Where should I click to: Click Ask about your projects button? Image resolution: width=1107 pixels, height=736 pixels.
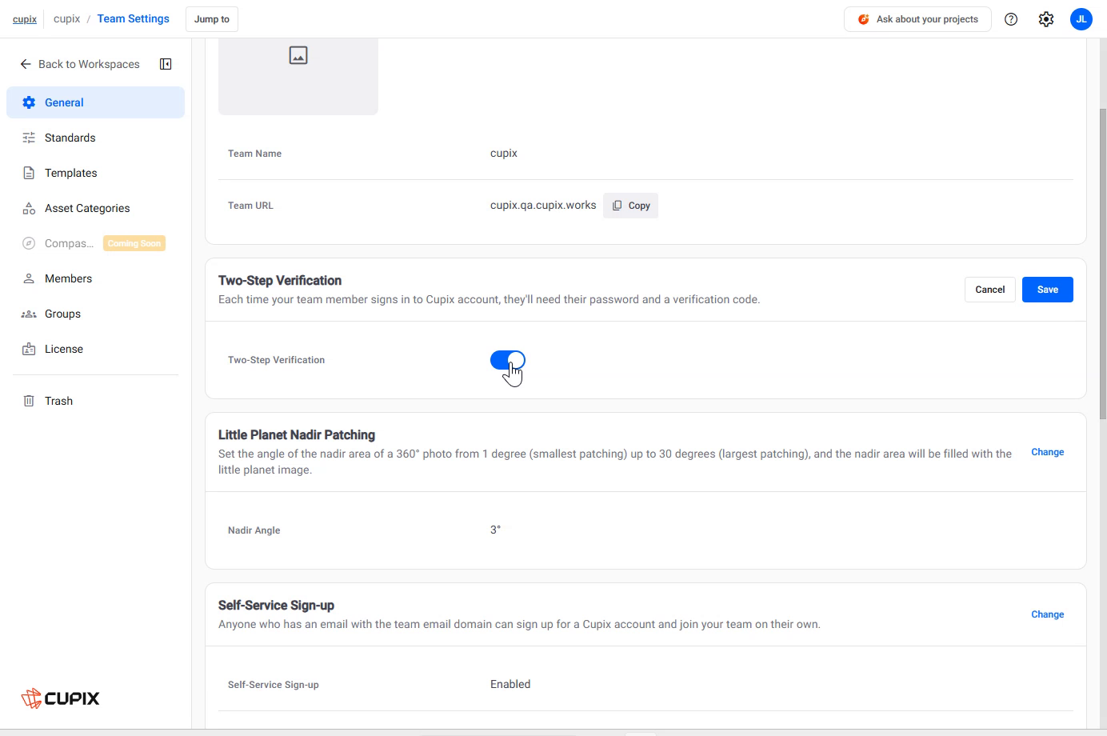click(917, 19)
